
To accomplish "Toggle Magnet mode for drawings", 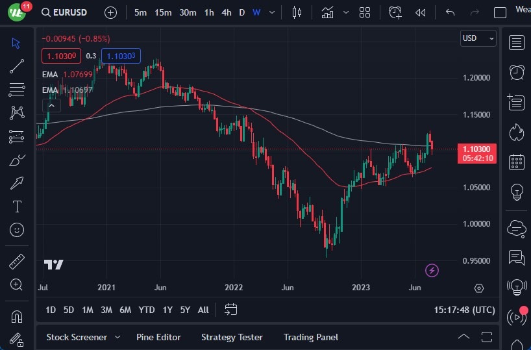I will pyautogui.click(x=17, y=317).
